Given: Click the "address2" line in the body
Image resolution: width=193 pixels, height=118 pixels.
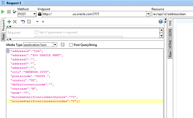Looking at the screenshot, I should [23, 60].
